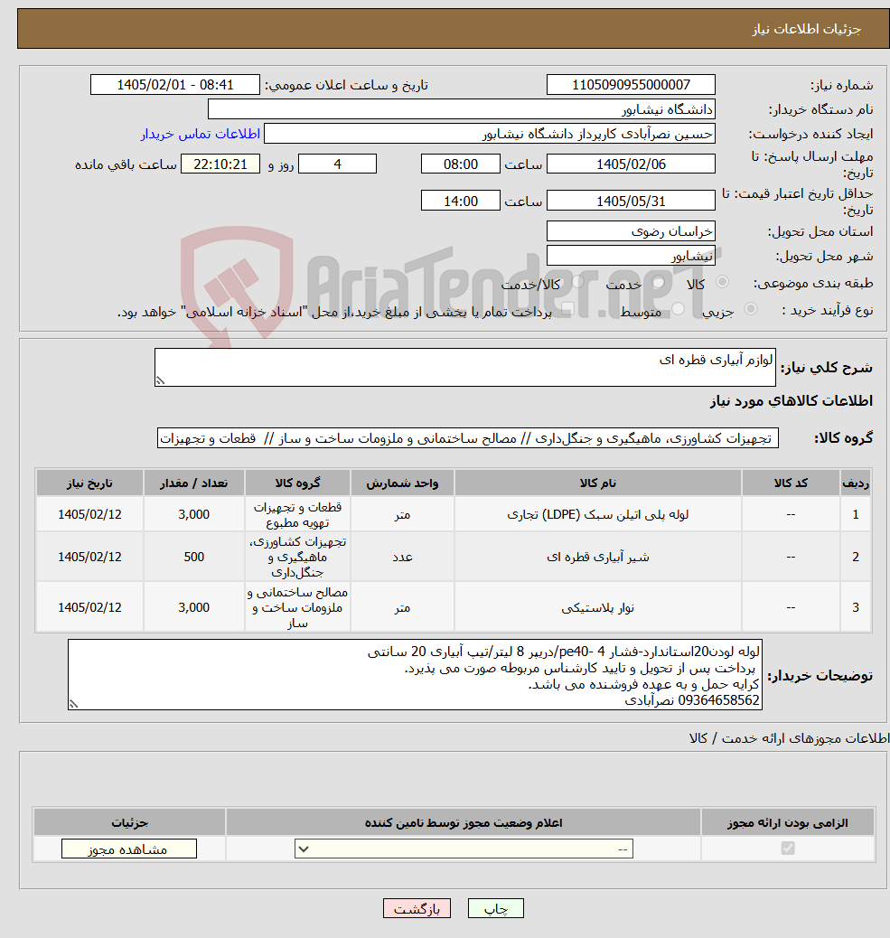Click the response deadline date 1405/02/06
This screenshot has width=890, height=938.
coord(631,164)
